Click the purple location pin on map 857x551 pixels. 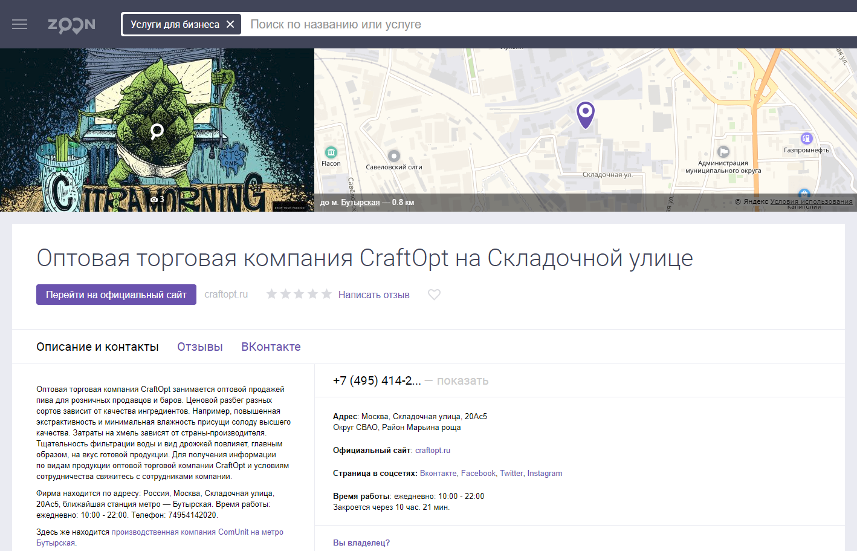585,113
